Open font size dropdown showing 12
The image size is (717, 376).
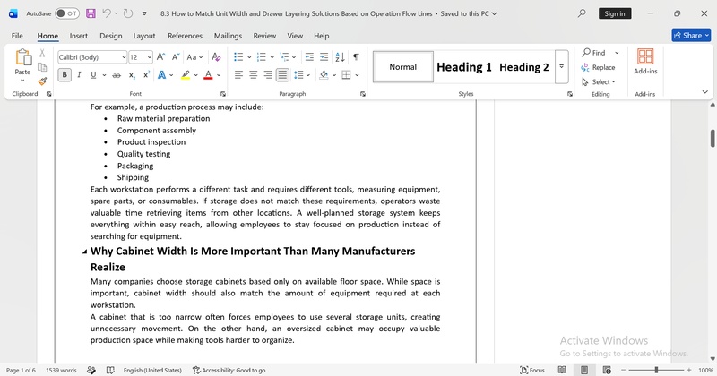pyautogui.click(x=150, y=57)
